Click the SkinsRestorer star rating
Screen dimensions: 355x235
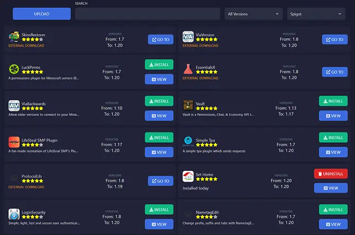(x=32, y=40)
